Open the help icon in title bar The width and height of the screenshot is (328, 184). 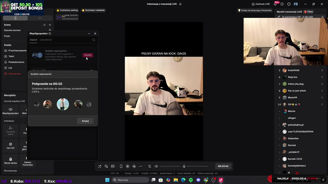282,4
